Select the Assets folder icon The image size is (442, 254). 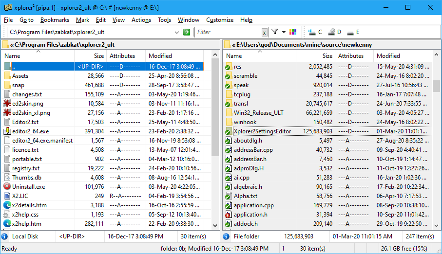pyautogui.click(x=7, y=76)
